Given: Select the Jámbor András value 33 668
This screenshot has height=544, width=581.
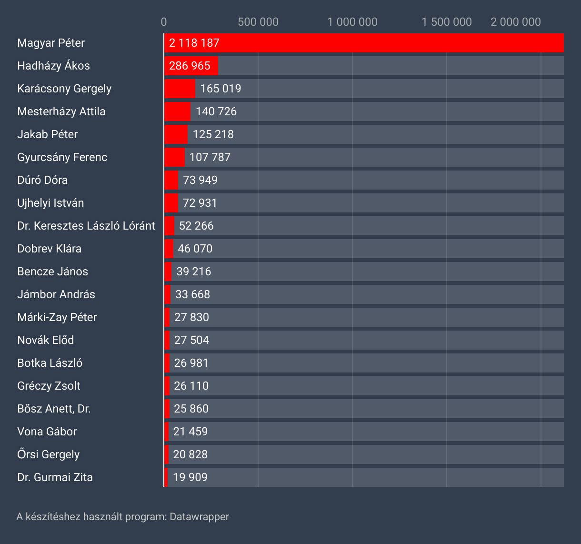Looking at the screenshot, I should (192, 294).
